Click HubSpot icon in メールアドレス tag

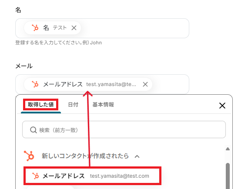click(x=35, y=84)
